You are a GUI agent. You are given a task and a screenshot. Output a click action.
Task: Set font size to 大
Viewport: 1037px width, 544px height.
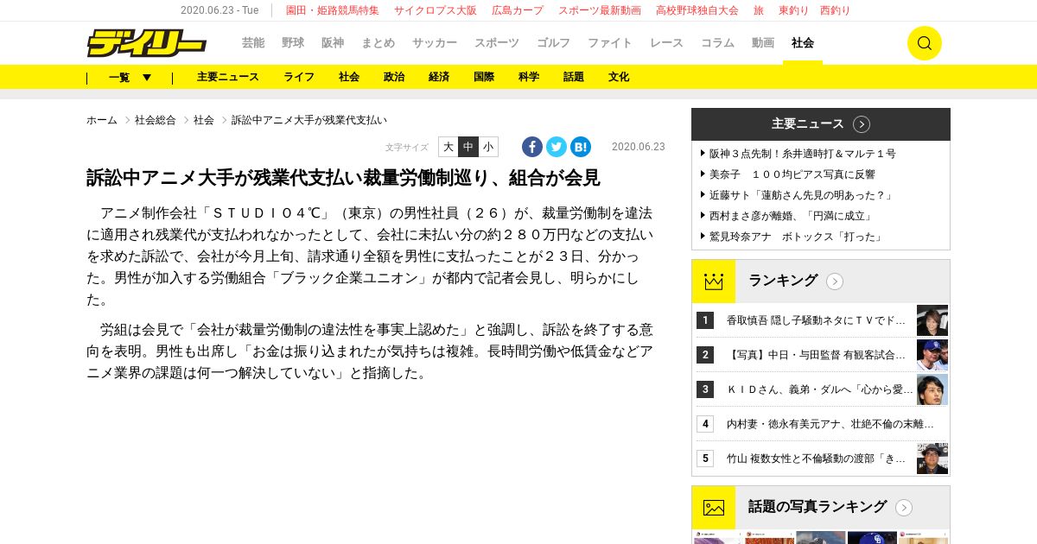click(449, 147)
